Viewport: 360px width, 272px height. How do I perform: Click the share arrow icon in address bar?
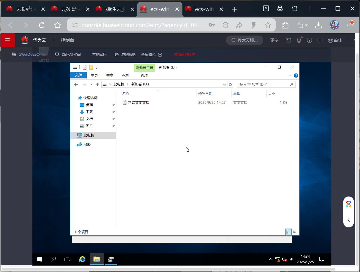[239, 25]
